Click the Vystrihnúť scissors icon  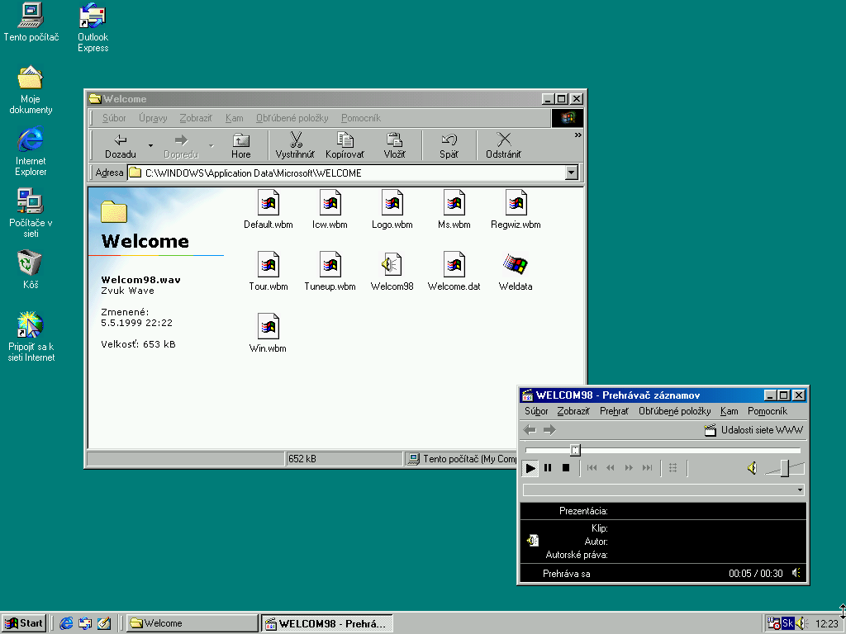pyautogui.click(x=295, y=140)
